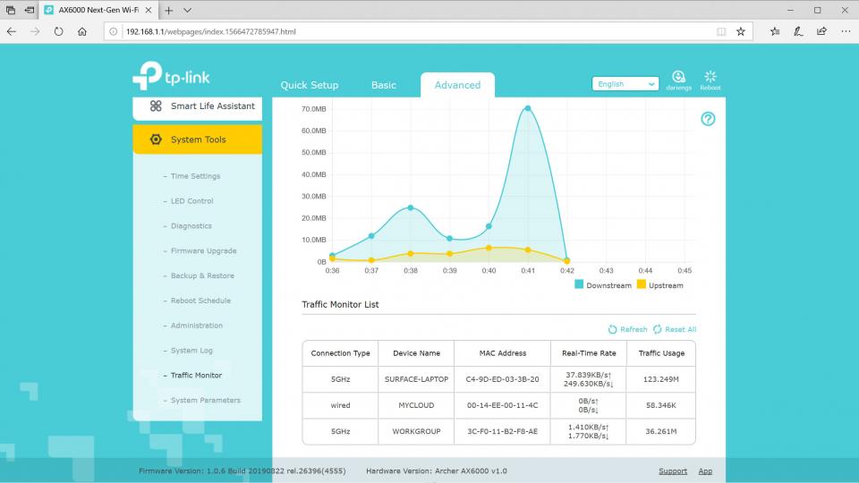Open the English language dropdown
Screen dimensions: 859x483
point(625,84)
